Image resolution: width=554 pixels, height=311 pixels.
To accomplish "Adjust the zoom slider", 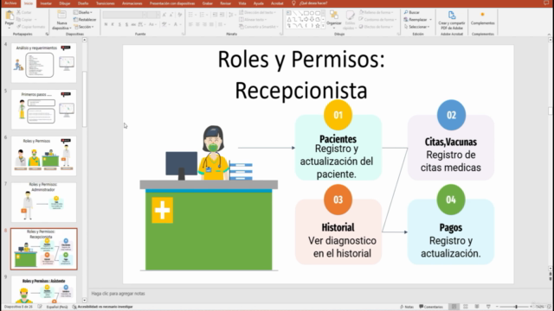I will tap(516, 307).
